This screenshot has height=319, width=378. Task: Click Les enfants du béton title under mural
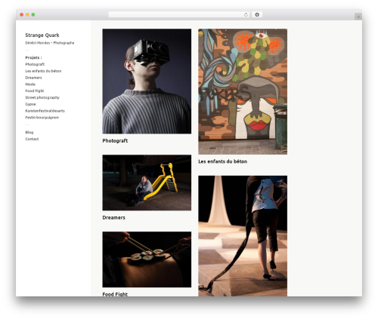[222, 161]
